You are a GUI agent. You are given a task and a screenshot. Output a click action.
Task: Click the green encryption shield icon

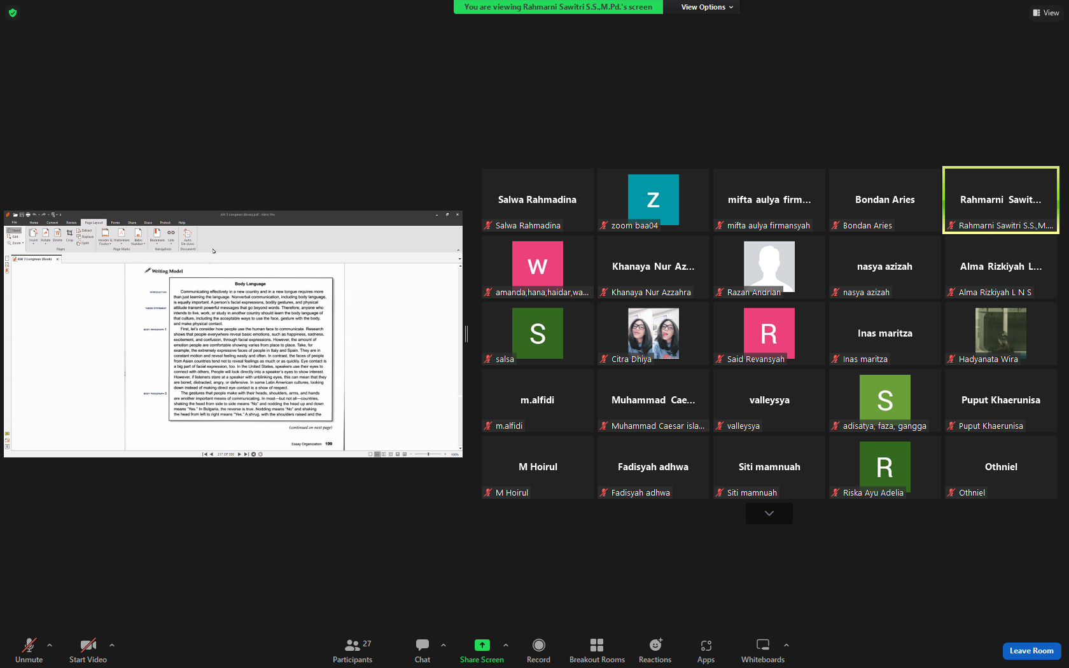(13, 13)
